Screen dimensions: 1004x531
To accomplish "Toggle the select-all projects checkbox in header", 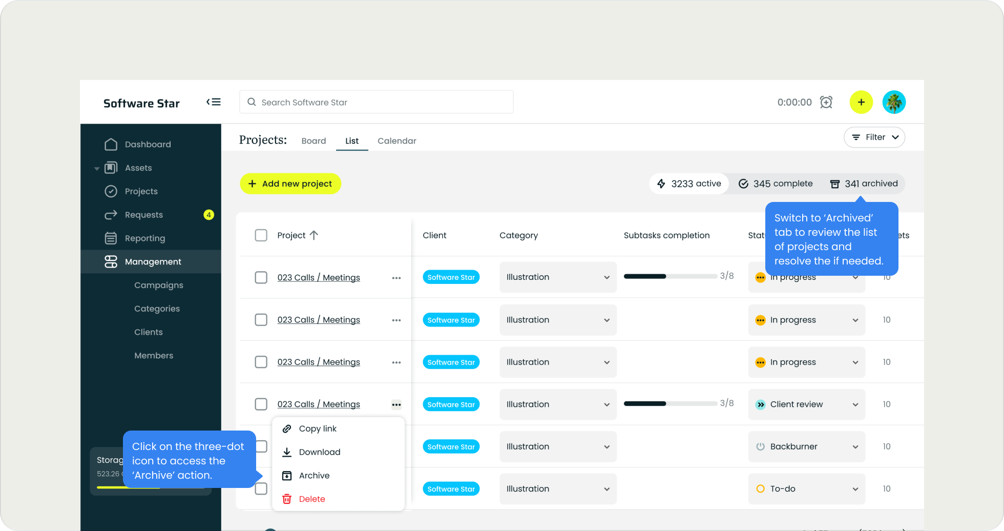I will pos(261,235).
